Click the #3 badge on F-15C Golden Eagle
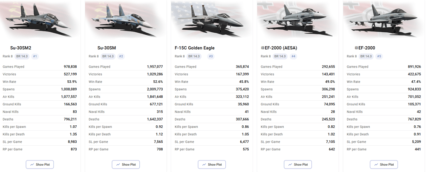This screenshot has width=426, height=172. click(211, 56)
